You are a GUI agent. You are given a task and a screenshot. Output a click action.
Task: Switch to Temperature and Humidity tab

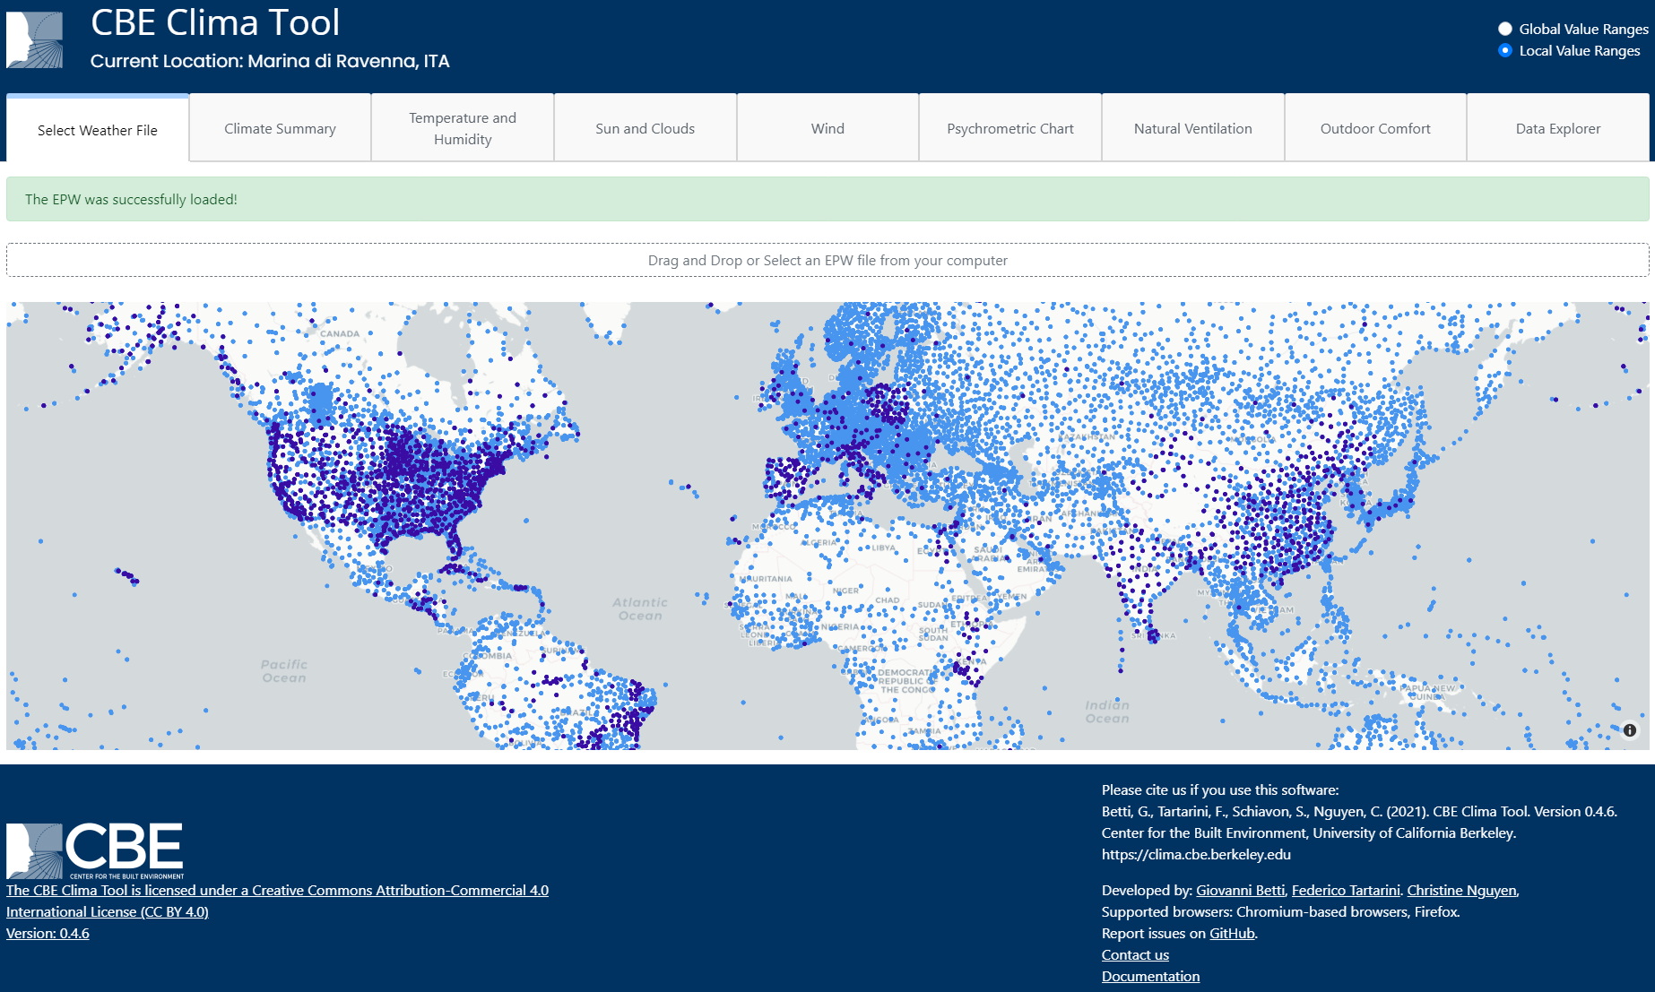pos(463,128)
